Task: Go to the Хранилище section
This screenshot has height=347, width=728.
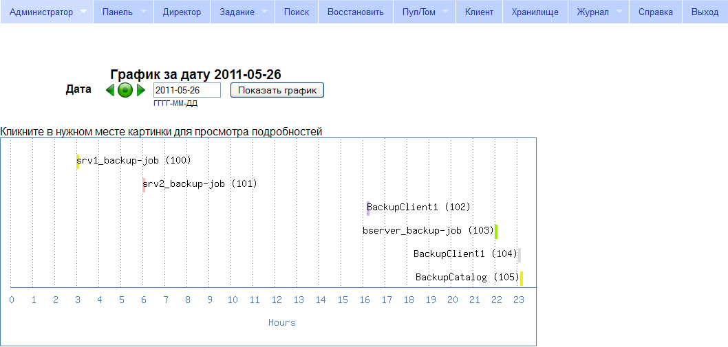Action: (535, 12)
